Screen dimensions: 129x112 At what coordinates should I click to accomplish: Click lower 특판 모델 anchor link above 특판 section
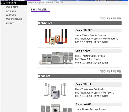pos(116,71)
